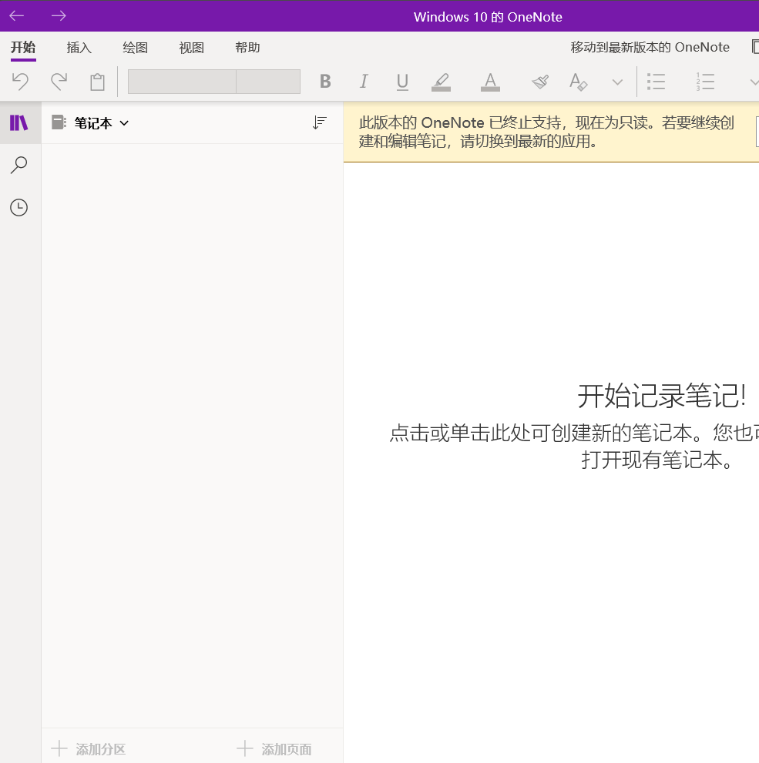Insert a numbered list

[x=705, y=82]
